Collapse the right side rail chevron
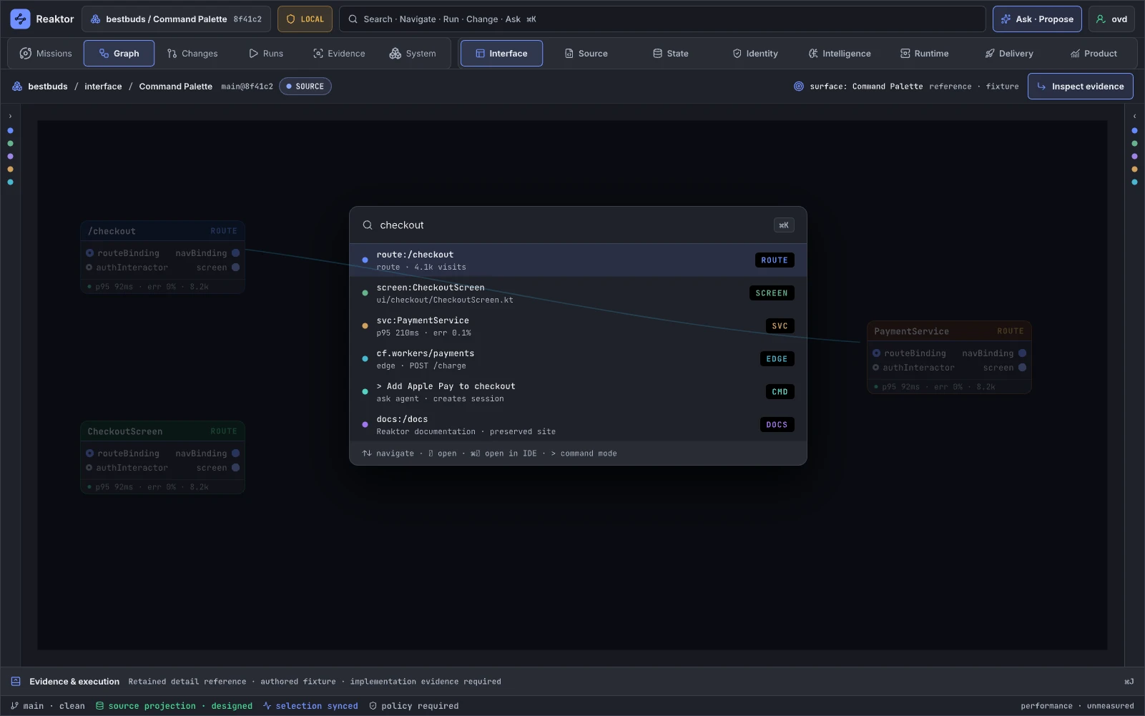Image resolution: width=1145 pixels, height=716 pixels. click(1134, 116)
